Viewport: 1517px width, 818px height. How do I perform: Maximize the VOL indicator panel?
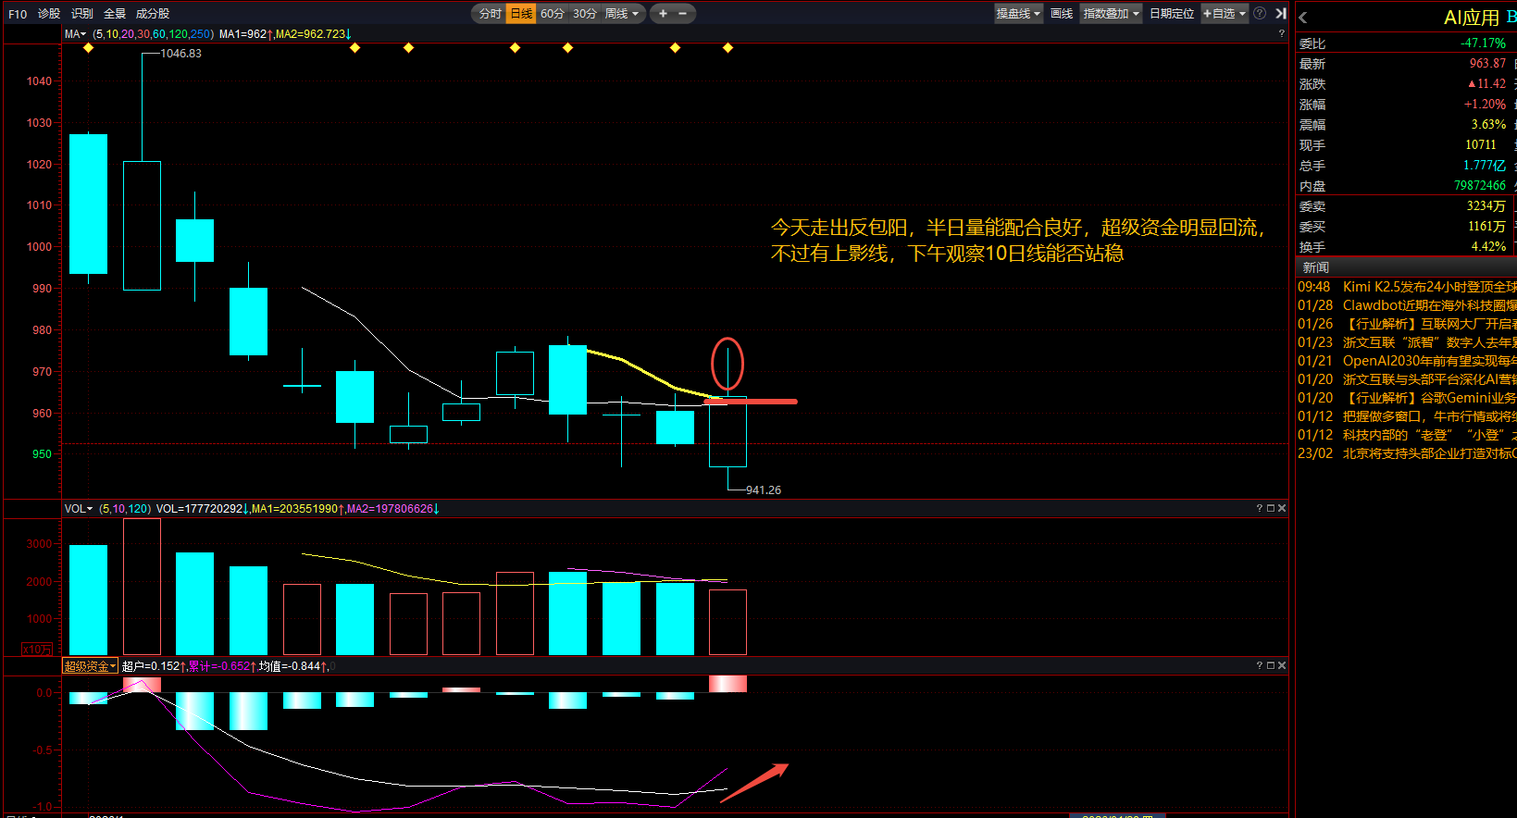click(1271, 508)
